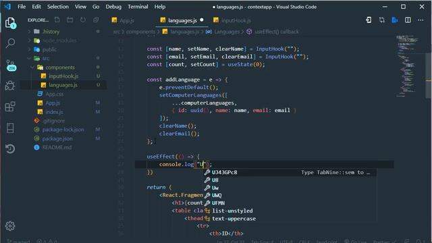Open the Debug view in activity bar
This screenshot has width=432, height=243.
coord(10,86)
